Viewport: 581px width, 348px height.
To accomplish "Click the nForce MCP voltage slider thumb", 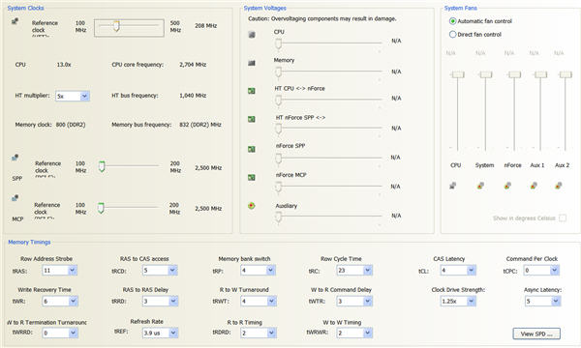I will [x=278, y=188].
